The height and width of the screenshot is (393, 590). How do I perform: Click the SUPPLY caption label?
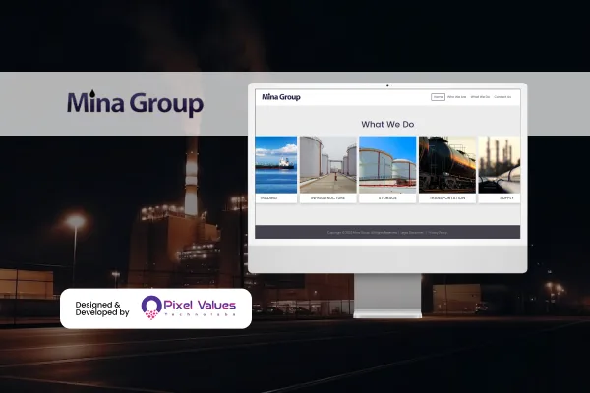[x=506, y=198]
